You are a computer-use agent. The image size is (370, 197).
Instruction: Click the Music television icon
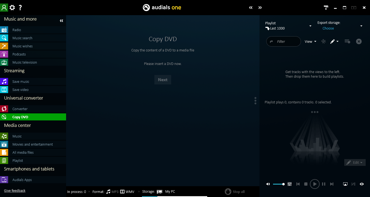pyautogui.click(x=4, y=62)
